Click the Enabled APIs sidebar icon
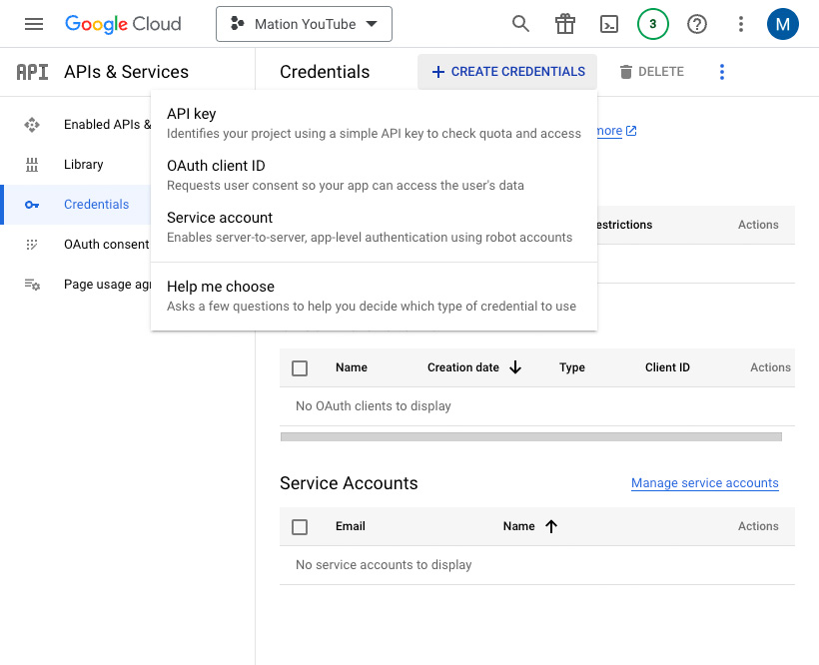This screenshot has width=819, height=665. click(x=32, y=125)
